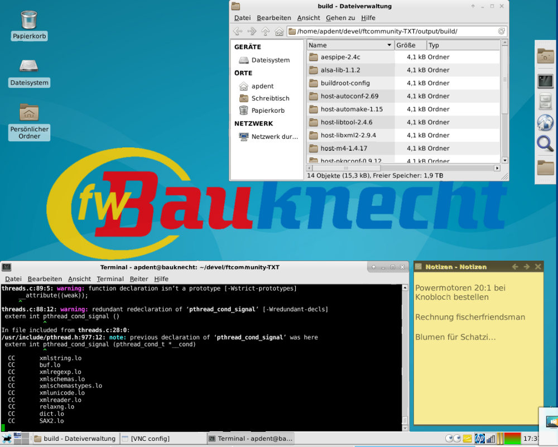
Task: Go up to the parent directory
Action: pos(266,31)
